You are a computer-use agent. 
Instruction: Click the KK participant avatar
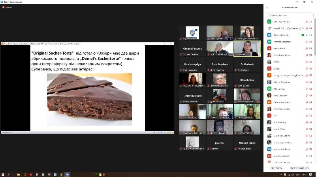269,102
